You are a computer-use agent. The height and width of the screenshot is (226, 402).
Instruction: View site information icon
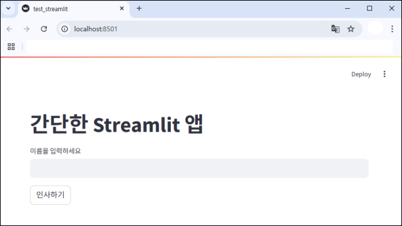click(x=64, y=29)
